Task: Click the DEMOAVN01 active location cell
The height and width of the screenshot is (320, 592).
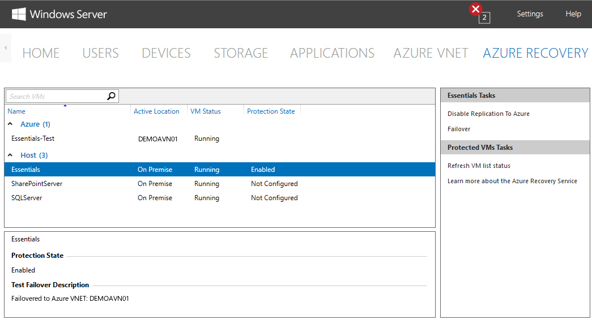Action: click(158, 139)
